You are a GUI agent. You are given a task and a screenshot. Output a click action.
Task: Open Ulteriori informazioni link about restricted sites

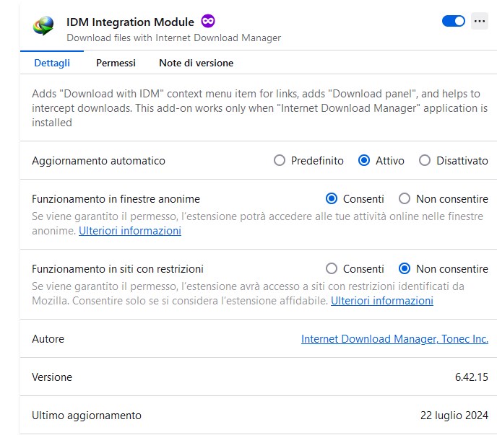click(382, 301)
